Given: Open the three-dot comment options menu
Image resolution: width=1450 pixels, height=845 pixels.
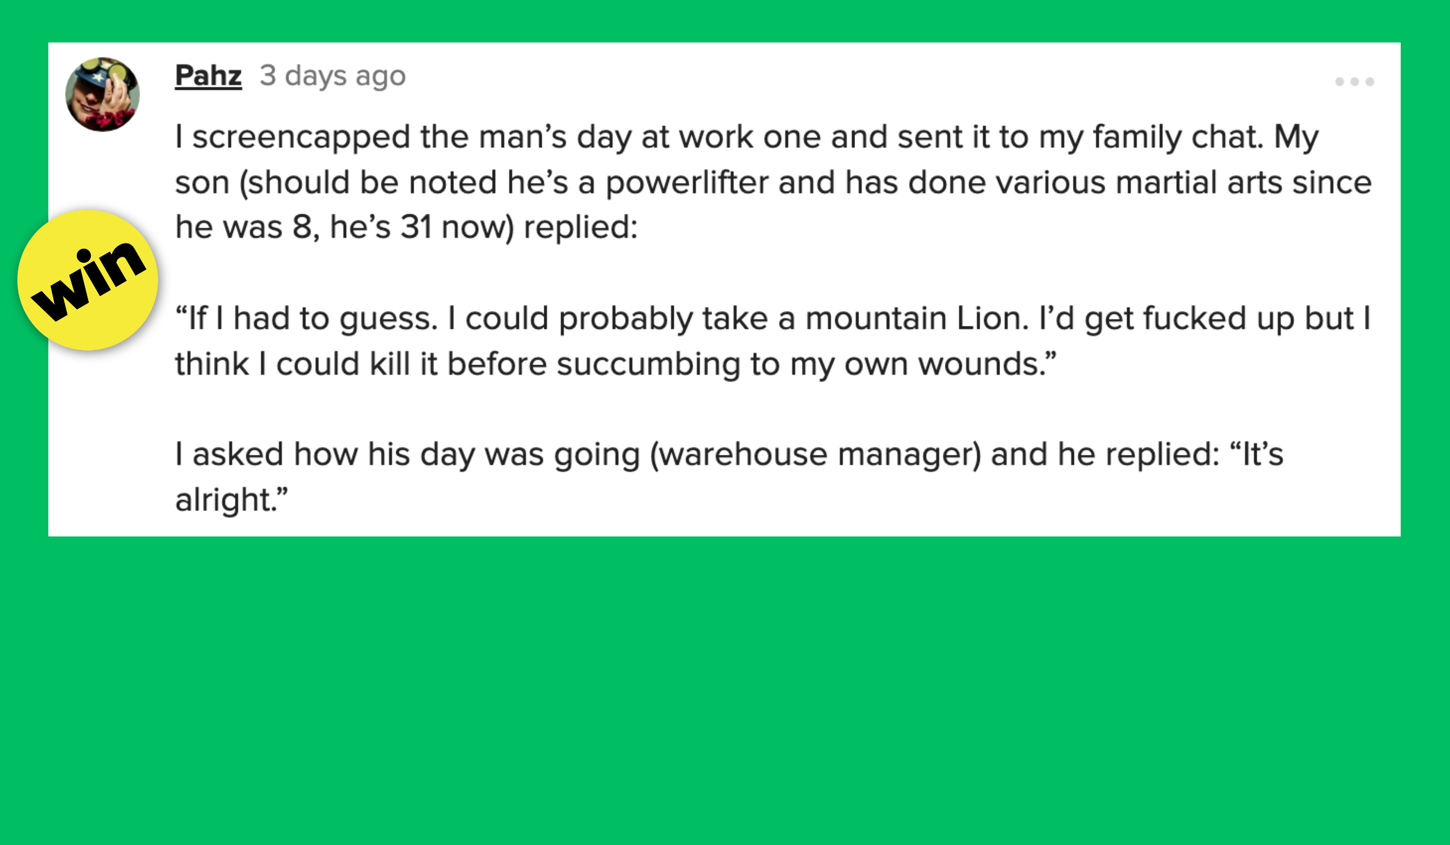Looking at the screenshot, I should [1354, 82].
